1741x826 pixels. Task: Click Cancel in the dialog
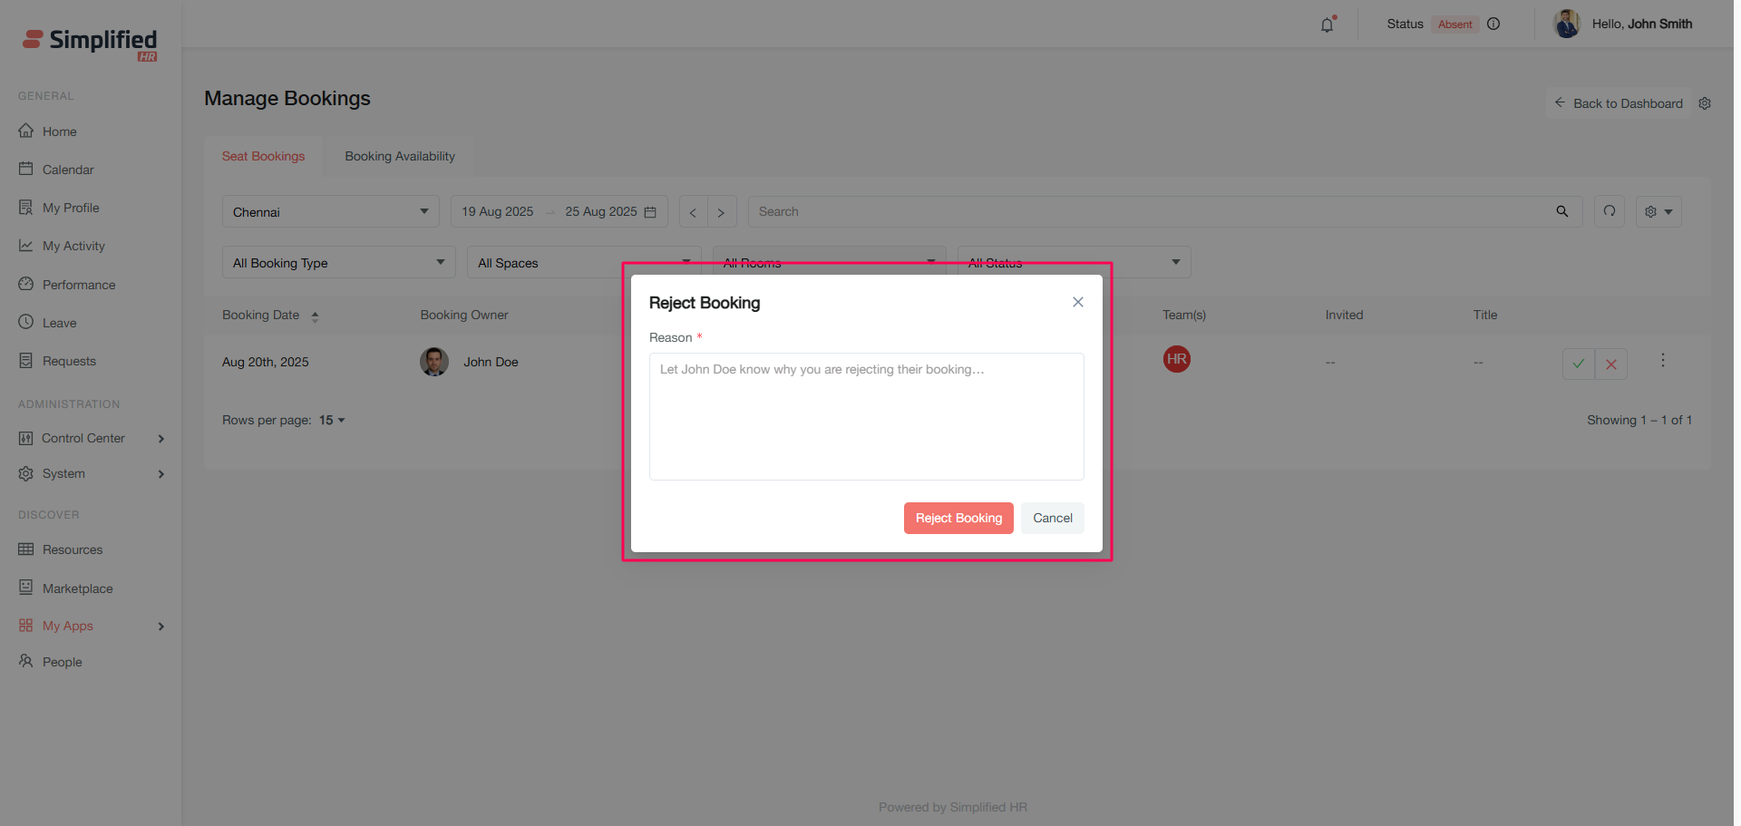coord(1052,518)
